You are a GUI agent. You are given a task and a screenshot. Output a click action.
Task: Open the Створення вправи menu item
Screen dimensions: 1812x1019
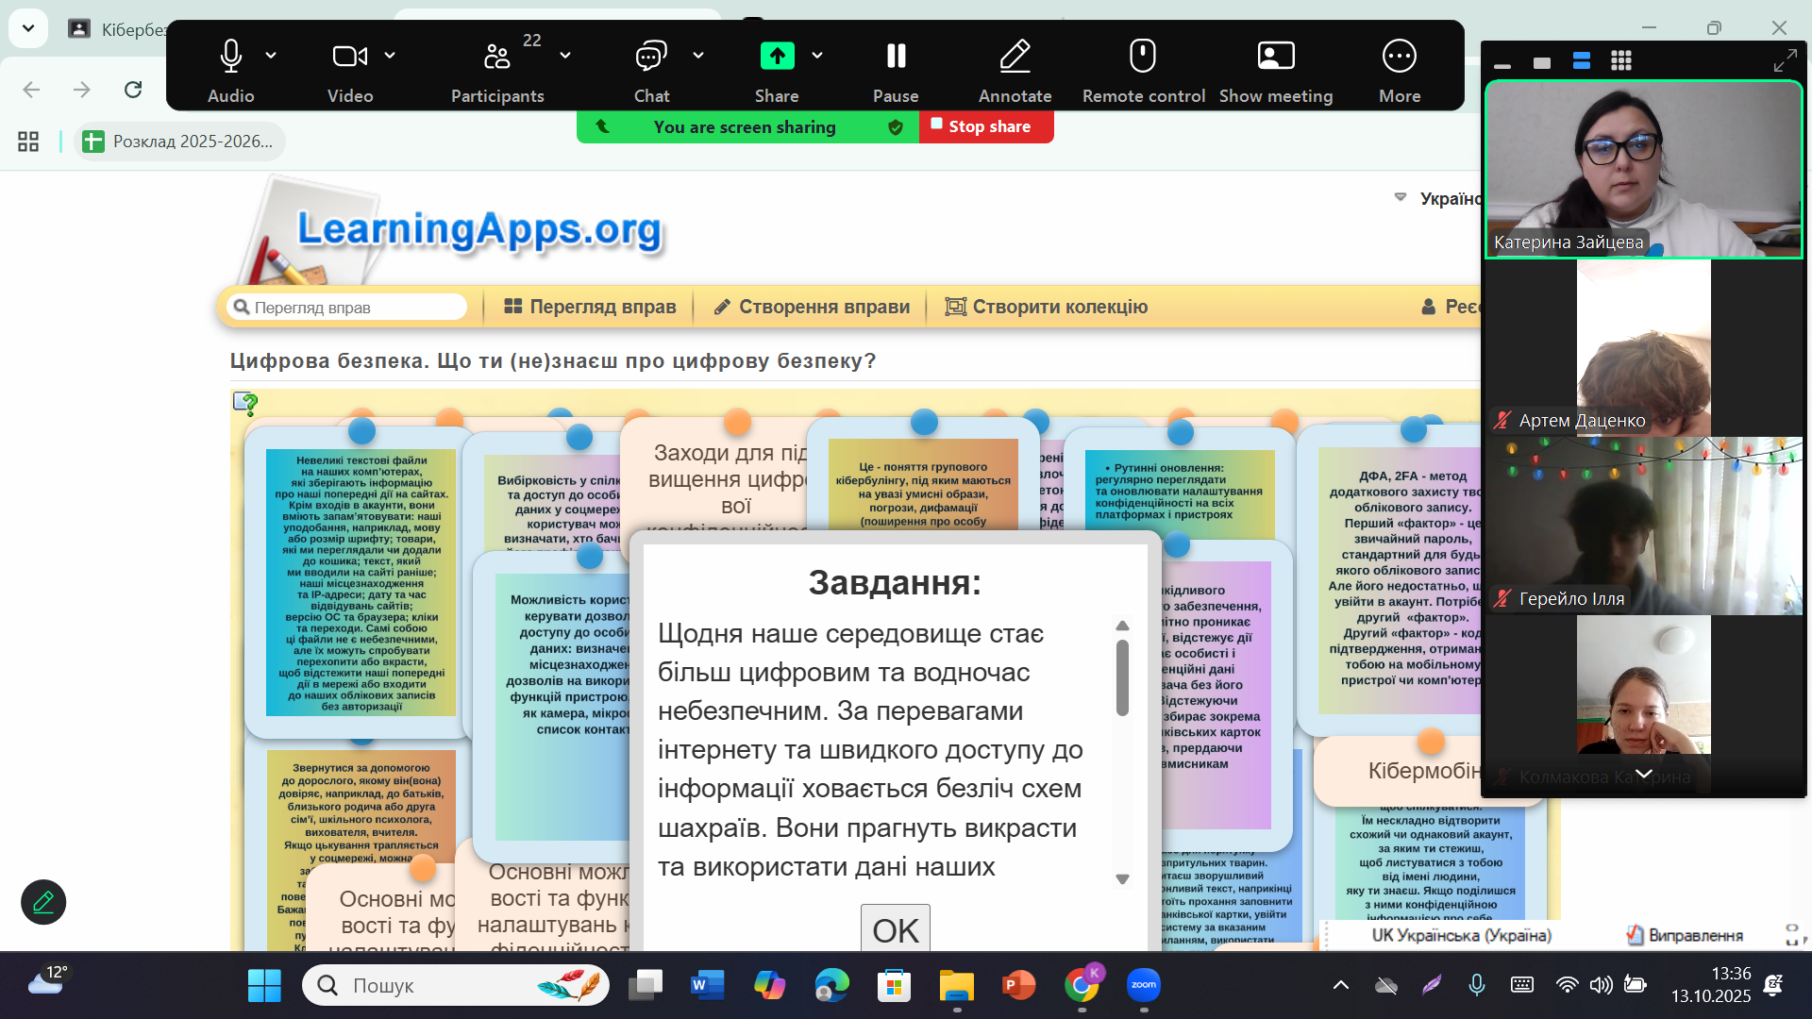click(x=812, y=307)
